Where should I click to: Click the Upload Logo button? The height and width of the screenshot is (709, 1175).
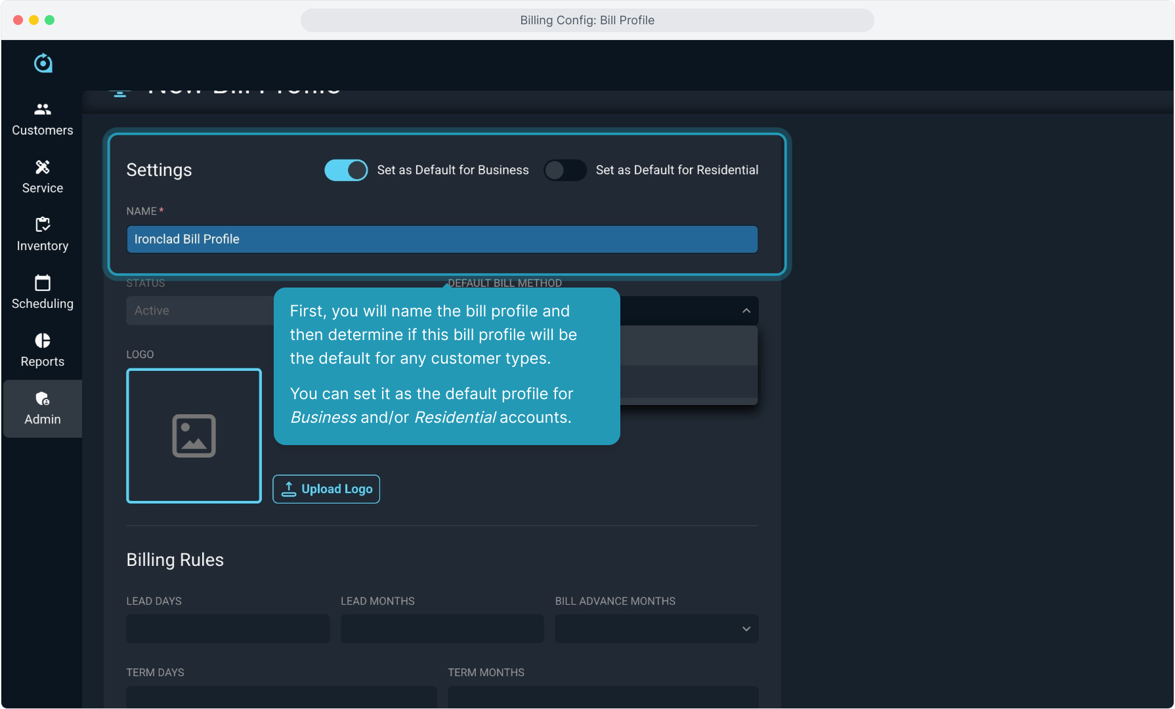point(326,489)
